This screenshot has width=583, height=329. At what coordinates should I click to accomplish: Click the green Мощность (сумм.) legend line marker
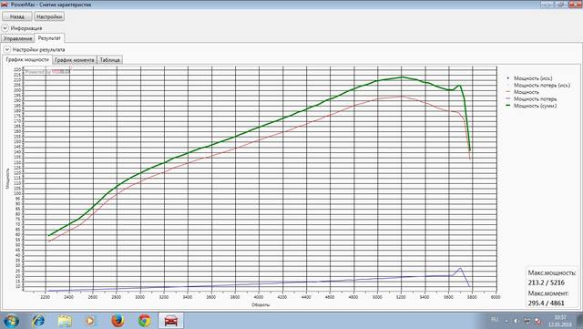pos(508,106)
